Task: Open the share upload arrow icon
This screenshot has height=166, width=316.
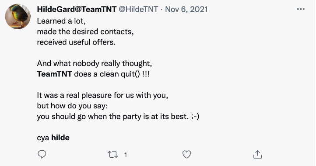Action: pyautogui.click(x=257, y=154)
